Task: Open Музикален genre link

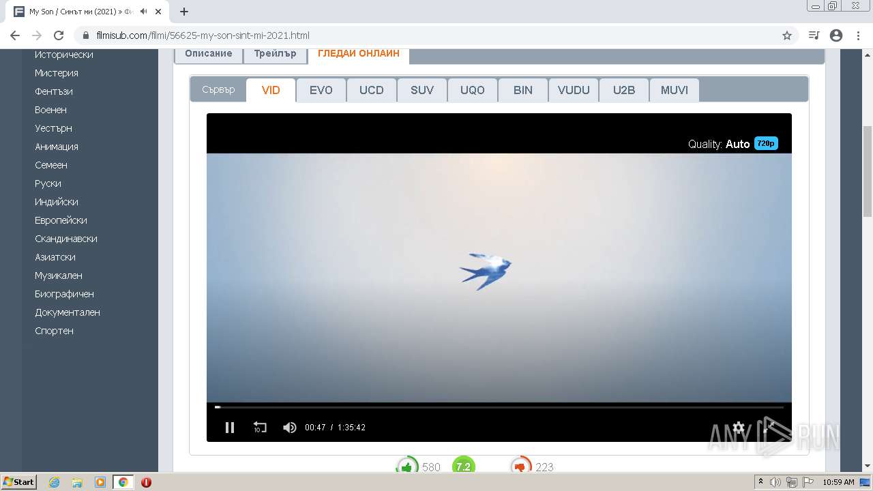Action: pos(59,276)
